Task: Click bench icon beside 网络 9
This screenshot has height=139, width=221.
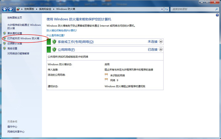Action: pyautogui.click(x=106, y=80)
